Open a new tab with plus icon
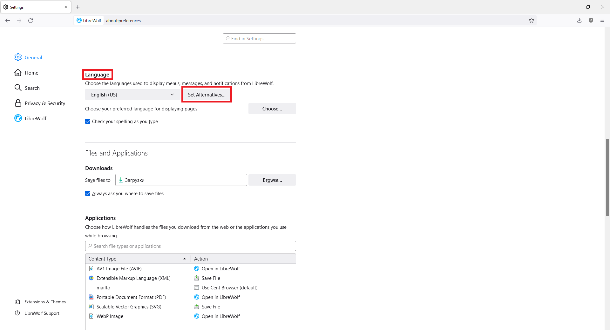610x330 pixels. pos(78,7)
